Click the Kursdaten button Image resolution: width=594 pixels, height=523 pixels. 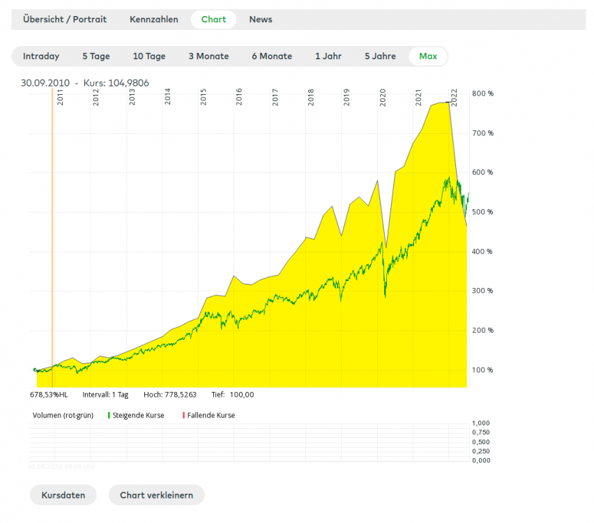coord(63,495)
